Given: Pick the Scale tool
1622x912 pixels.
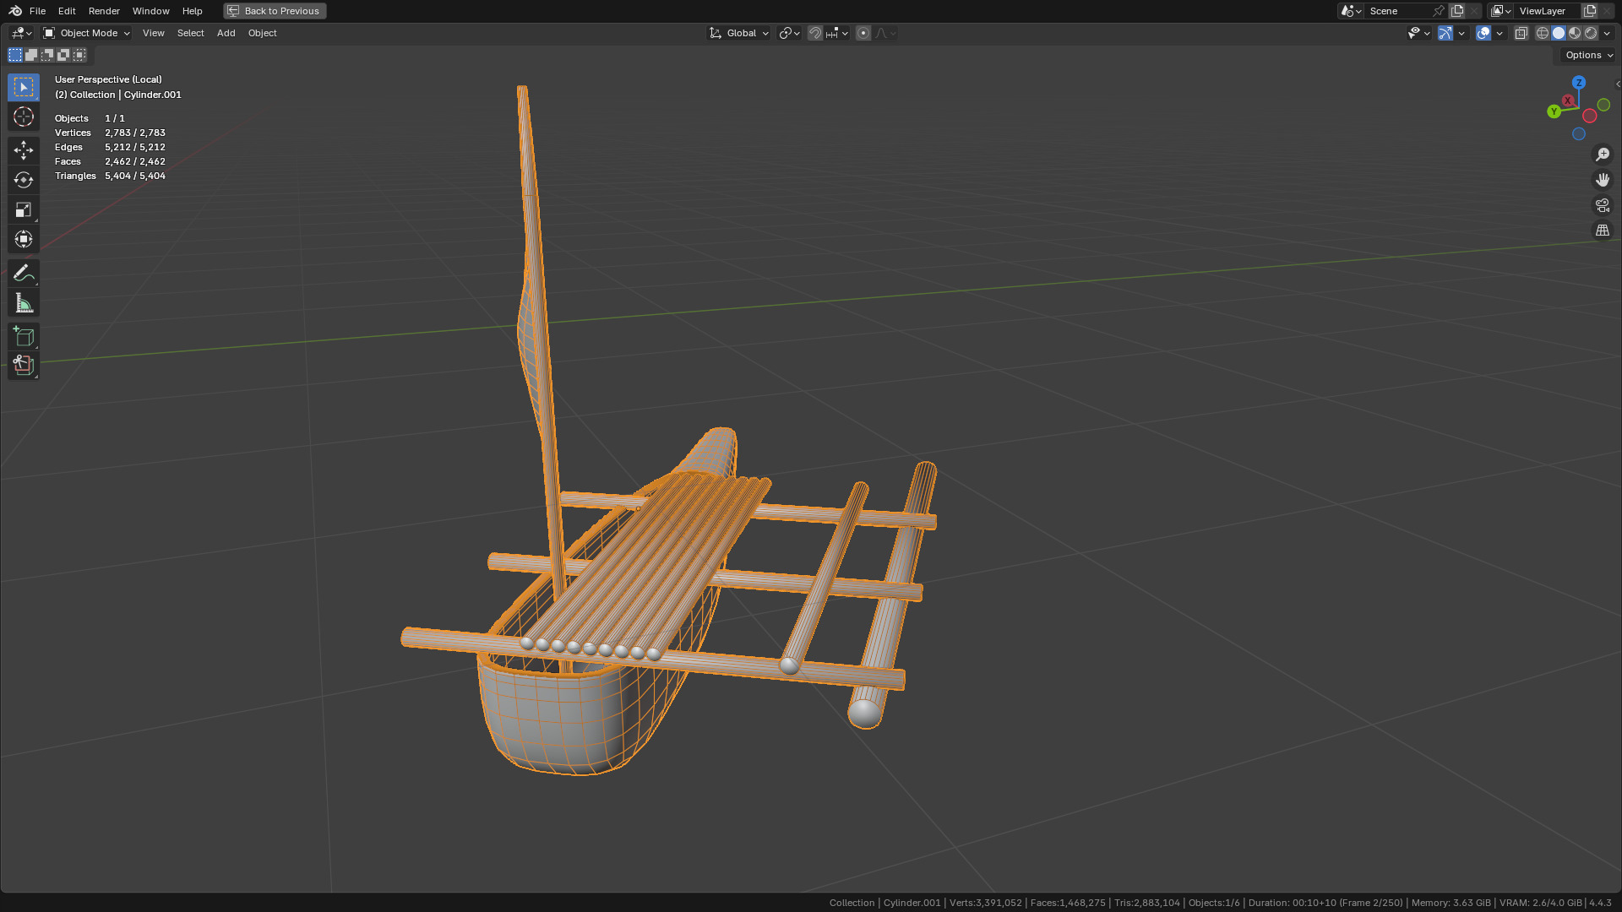Looking at the screenshot, I should pyautogui.click(x=24, y=209).
